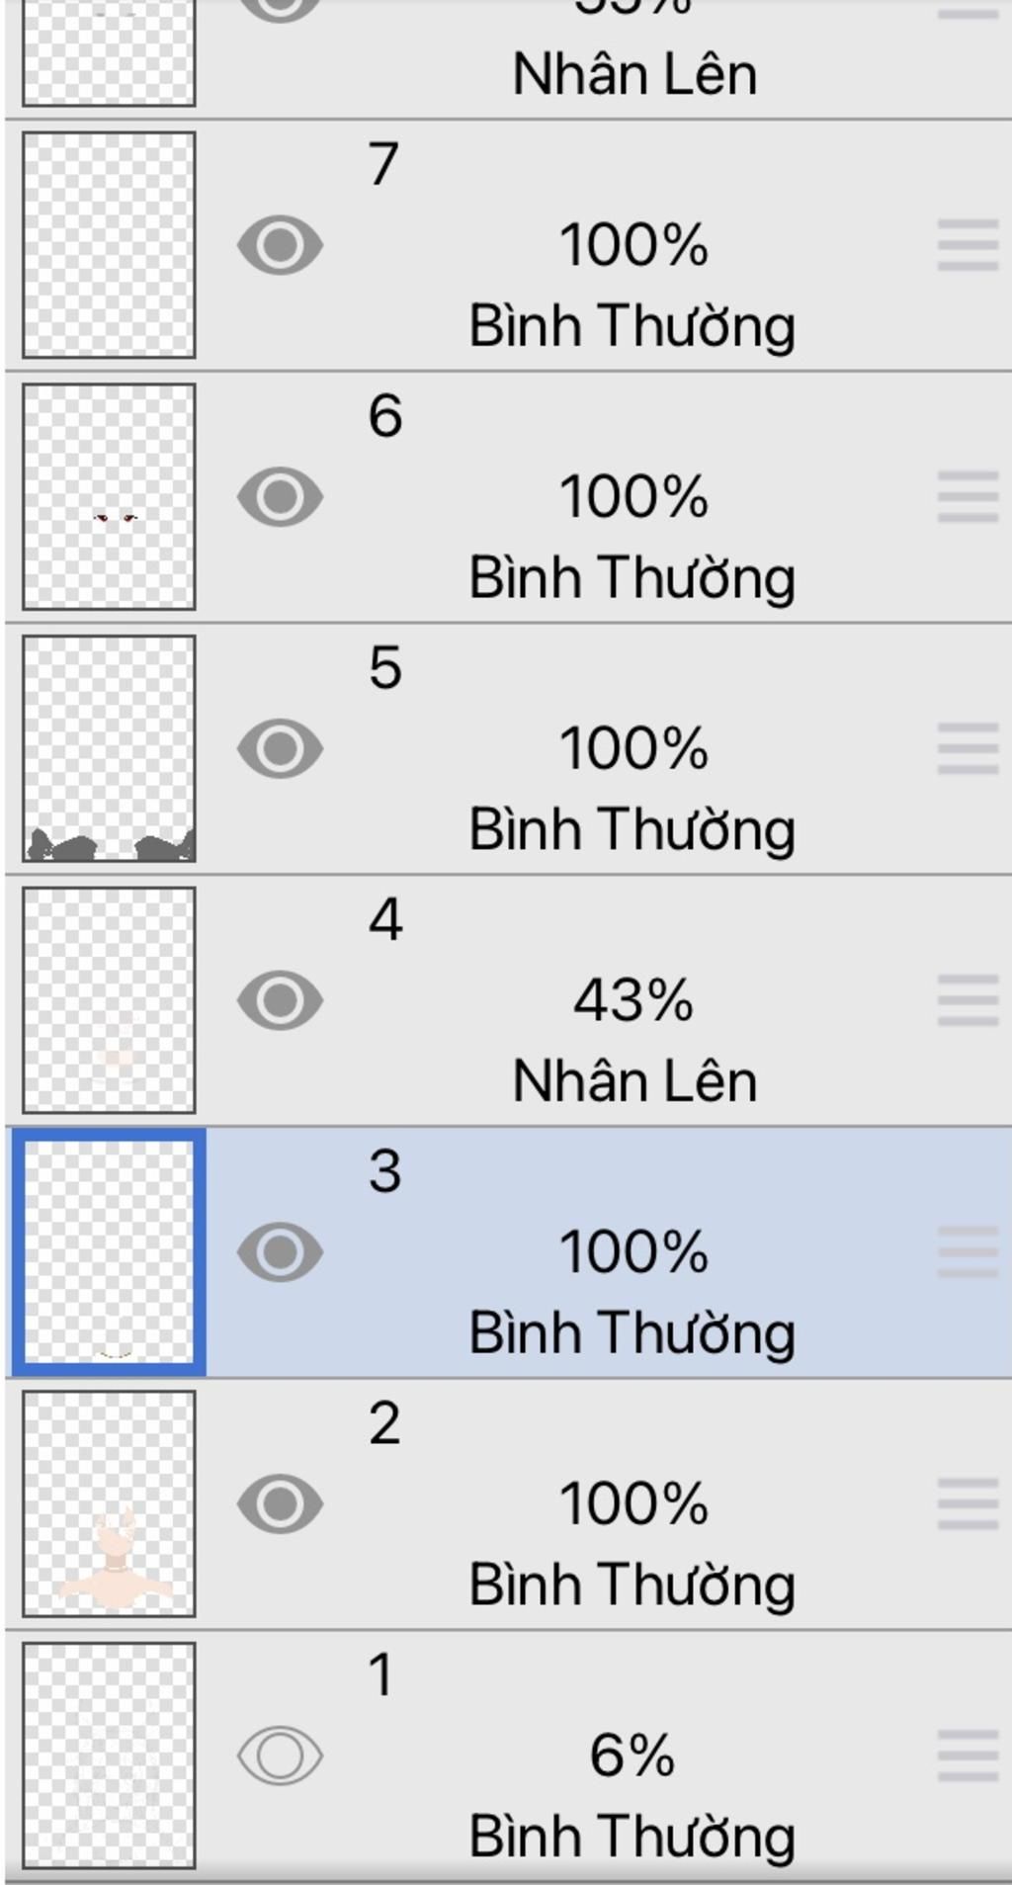
Task: Click the drag handle on layer 2
Action: pyautogui.click(x=968, y=1503)
